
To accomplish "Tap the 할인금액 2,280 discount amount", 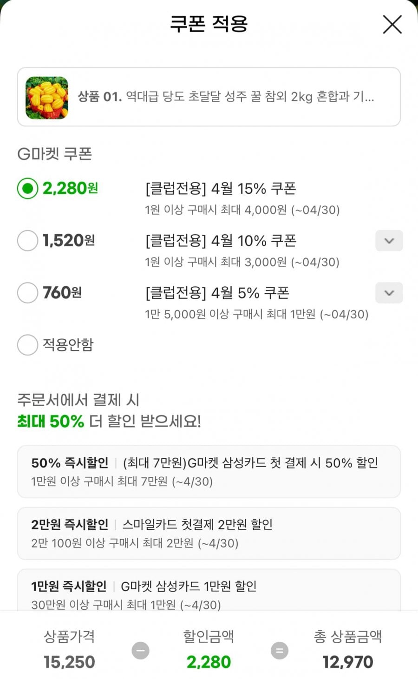I will click(x=209, y=662).
